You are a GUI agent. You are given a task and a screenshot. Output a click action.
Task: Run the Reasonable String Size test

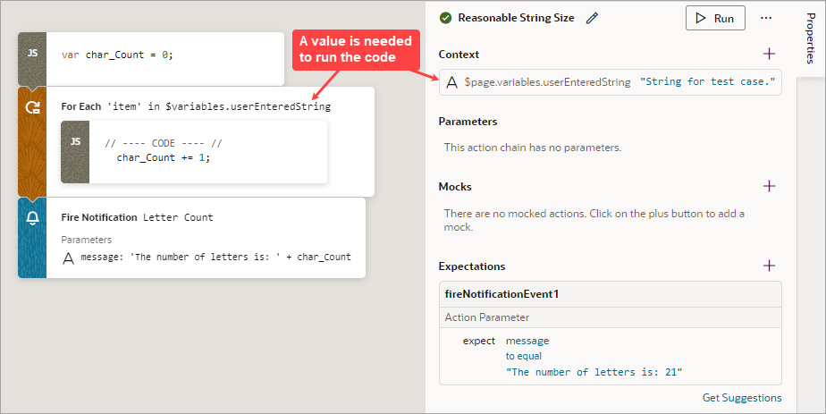(x=715, y=18)
